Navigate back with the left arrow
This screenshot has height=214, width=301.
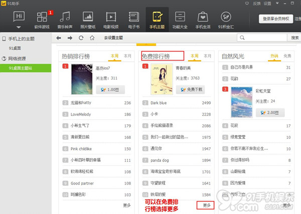click(x=59, y=38)
